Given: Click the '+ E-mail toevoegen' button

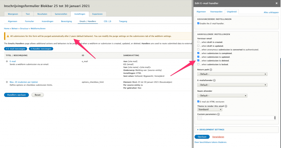Looking at the screenshot, I should coord(16,49).
